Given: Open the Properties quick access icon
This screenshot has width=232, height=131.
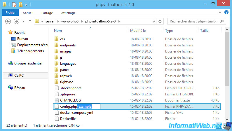Looking at the screenshot, I should click(x=14, y=5).
